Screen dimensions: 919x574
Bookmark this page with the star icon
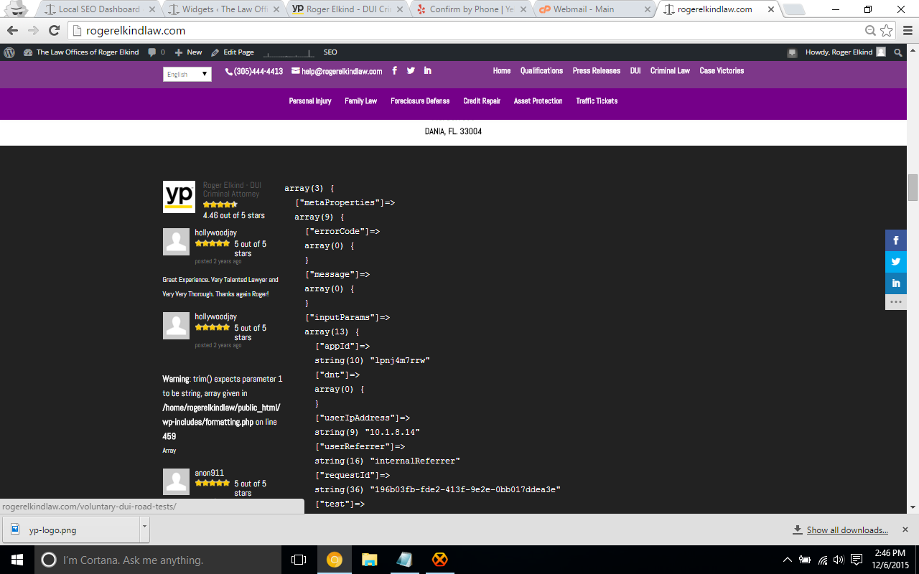point(887,31)
